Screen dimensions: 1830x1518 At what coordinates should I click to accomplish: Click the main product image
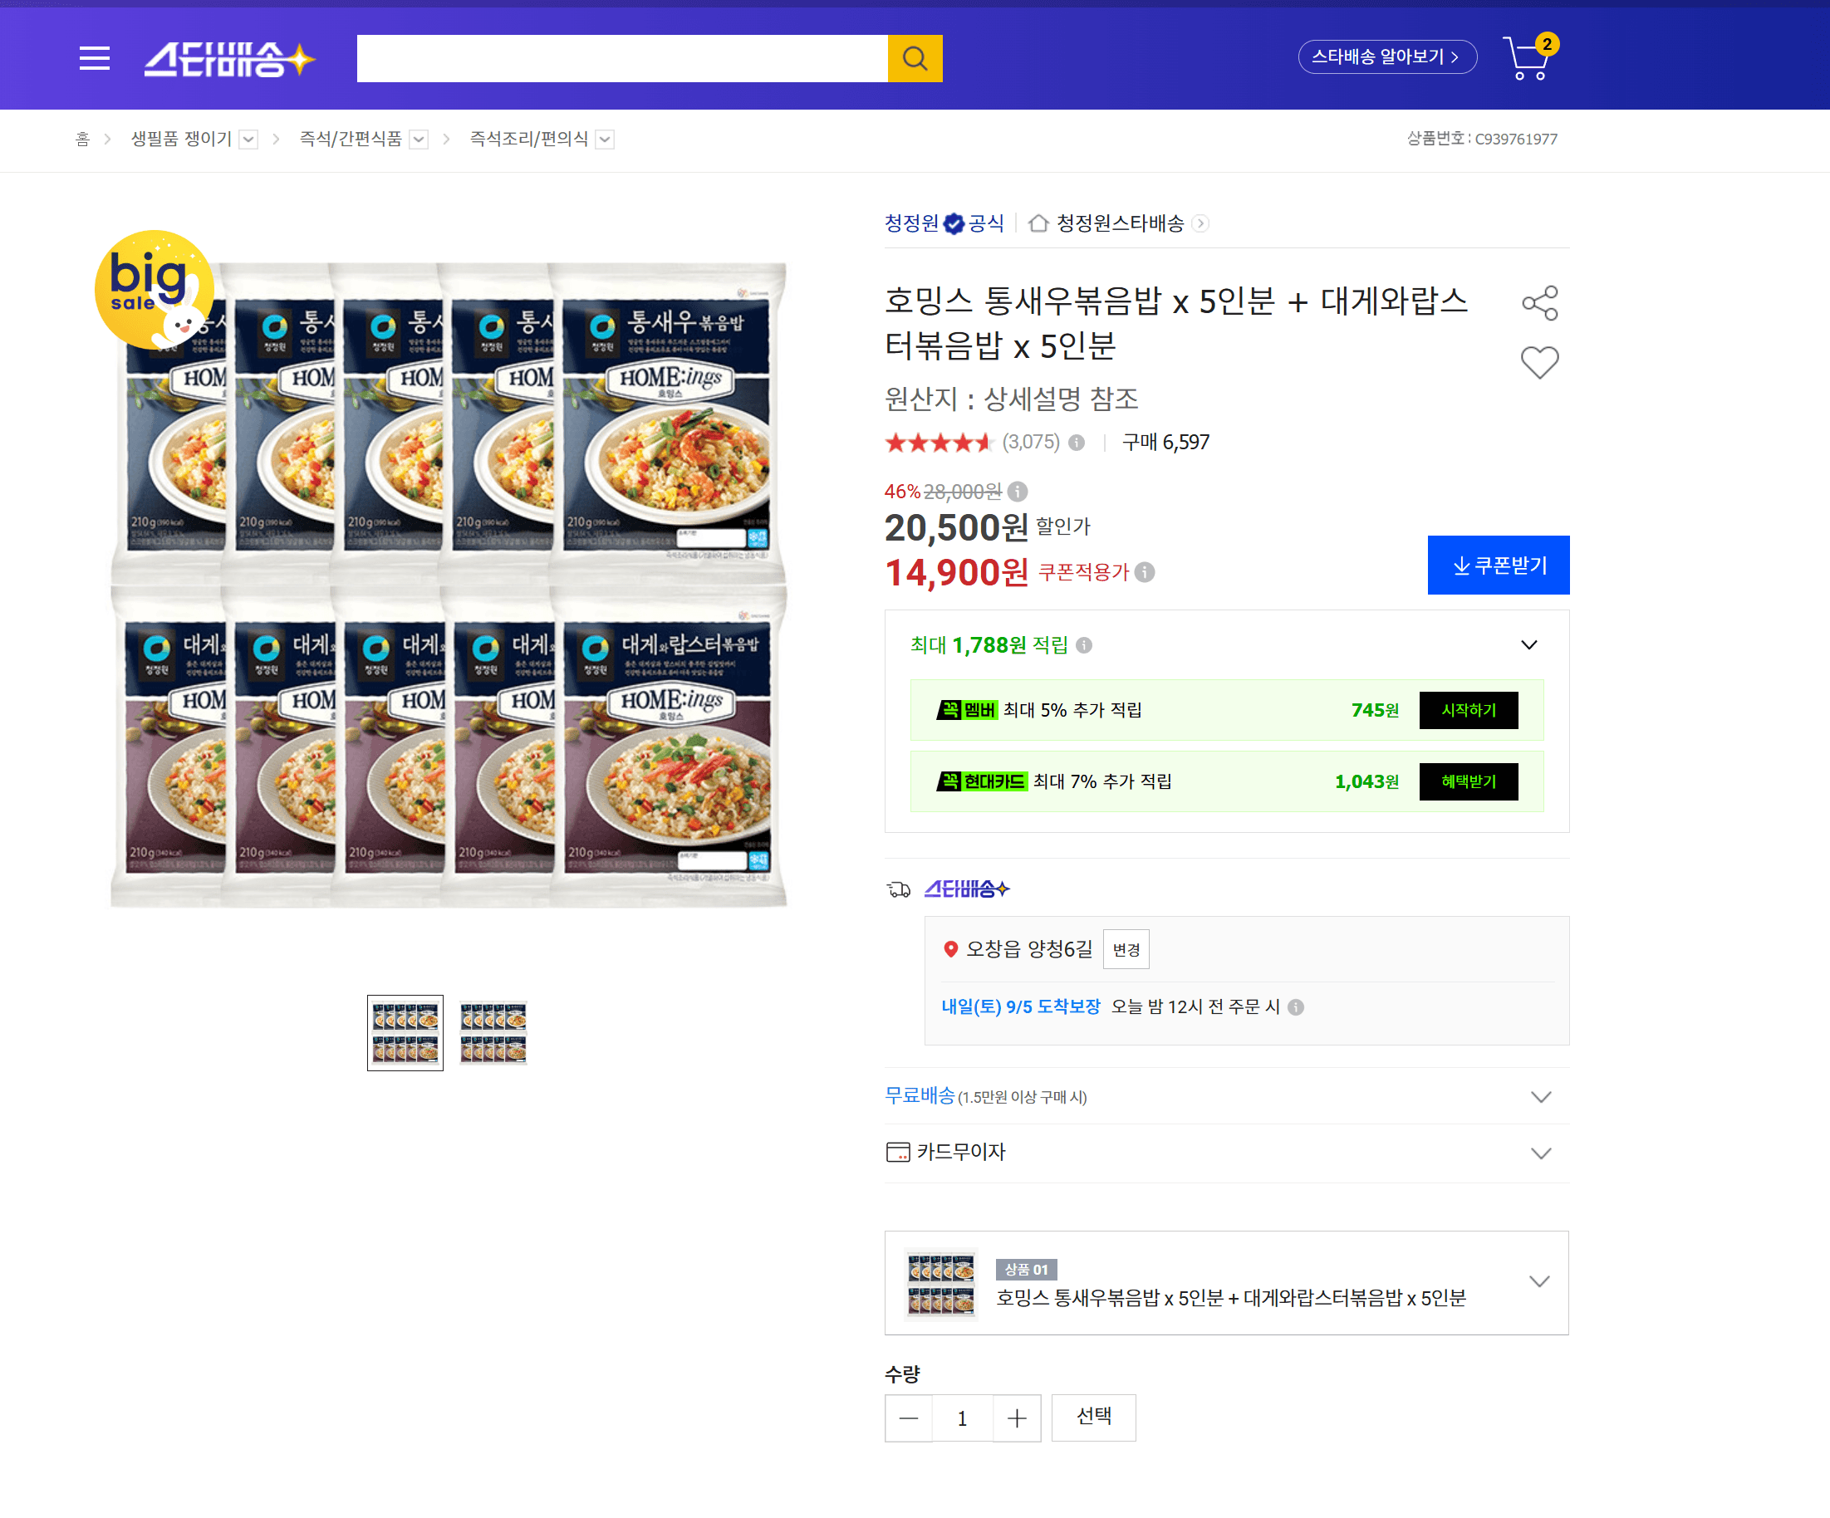(449, 585)
